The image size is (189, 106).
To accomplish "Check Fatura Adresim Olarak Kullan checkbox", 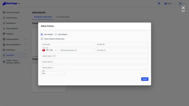I will 42,39.
